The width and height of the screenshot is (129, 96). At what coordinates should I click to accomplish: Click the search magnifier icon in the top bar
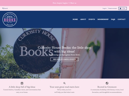tap(3, 8)
